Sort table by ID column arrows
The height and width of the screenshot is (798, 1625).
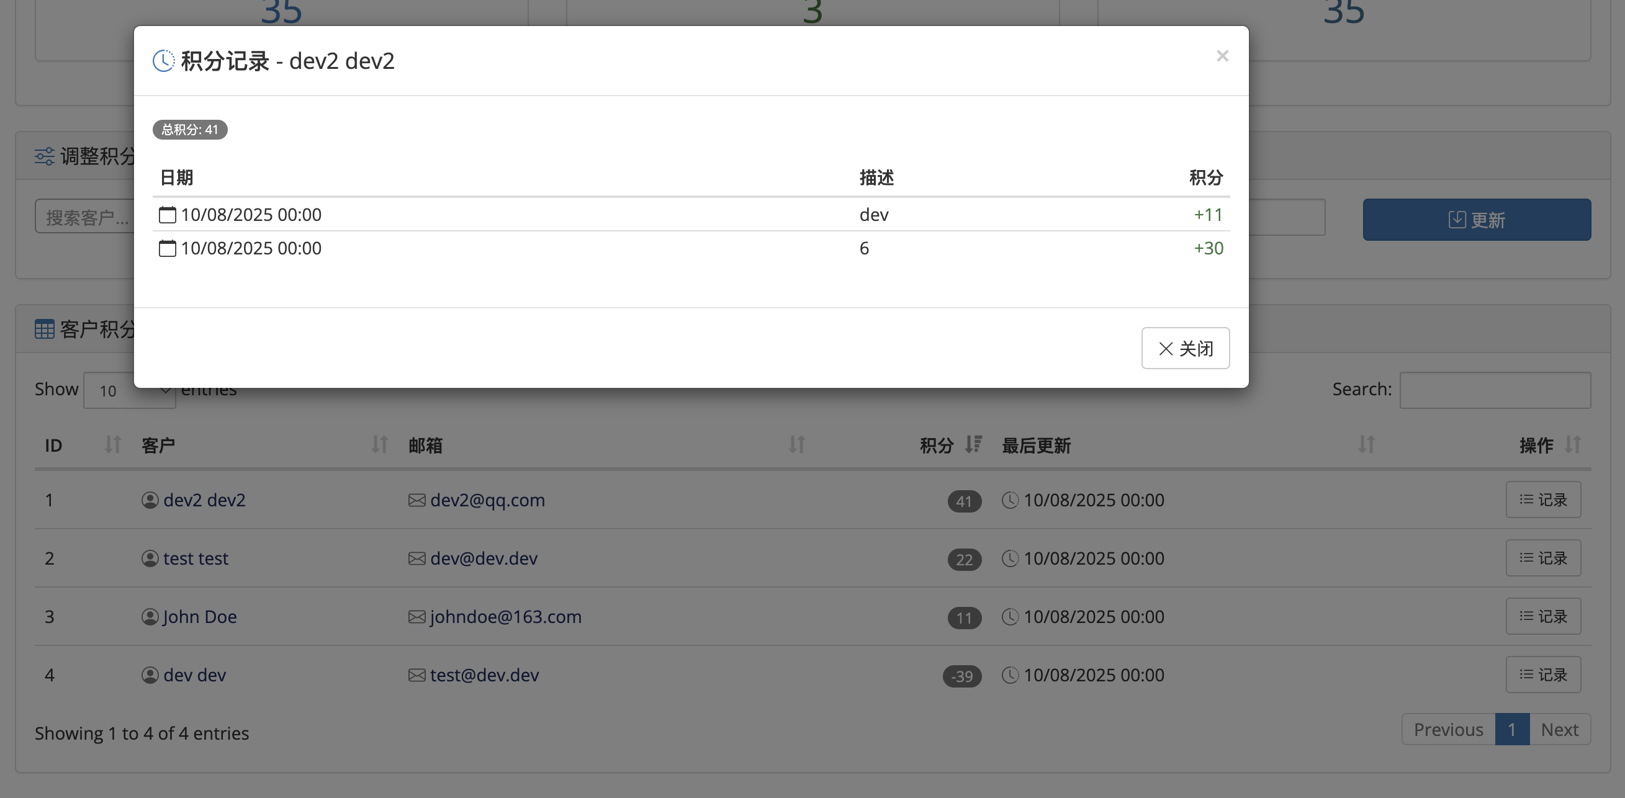pos(113,445)
